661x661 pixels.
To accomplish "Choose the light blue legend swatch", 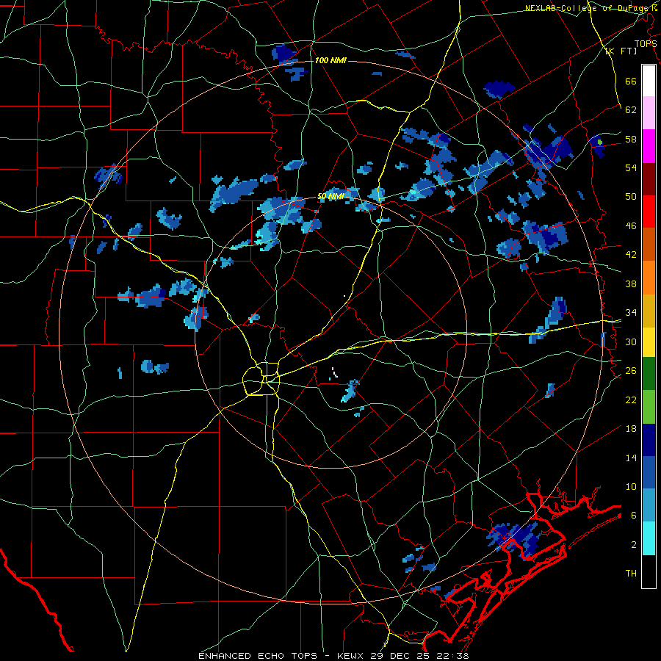I will click(649, 505).
